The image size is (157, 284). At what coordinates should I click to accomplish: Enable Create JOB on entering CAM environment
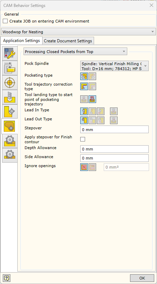5,21
